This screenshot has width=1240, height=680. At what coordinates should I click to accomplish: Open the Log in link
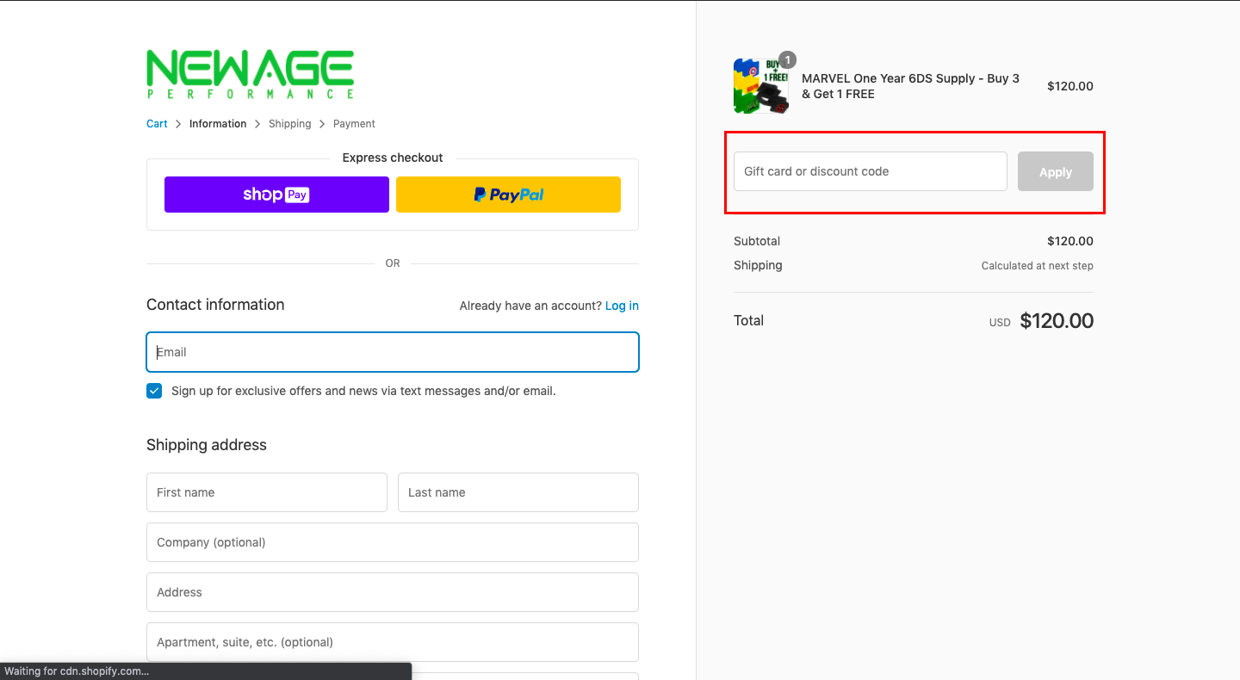coord(622,306)
